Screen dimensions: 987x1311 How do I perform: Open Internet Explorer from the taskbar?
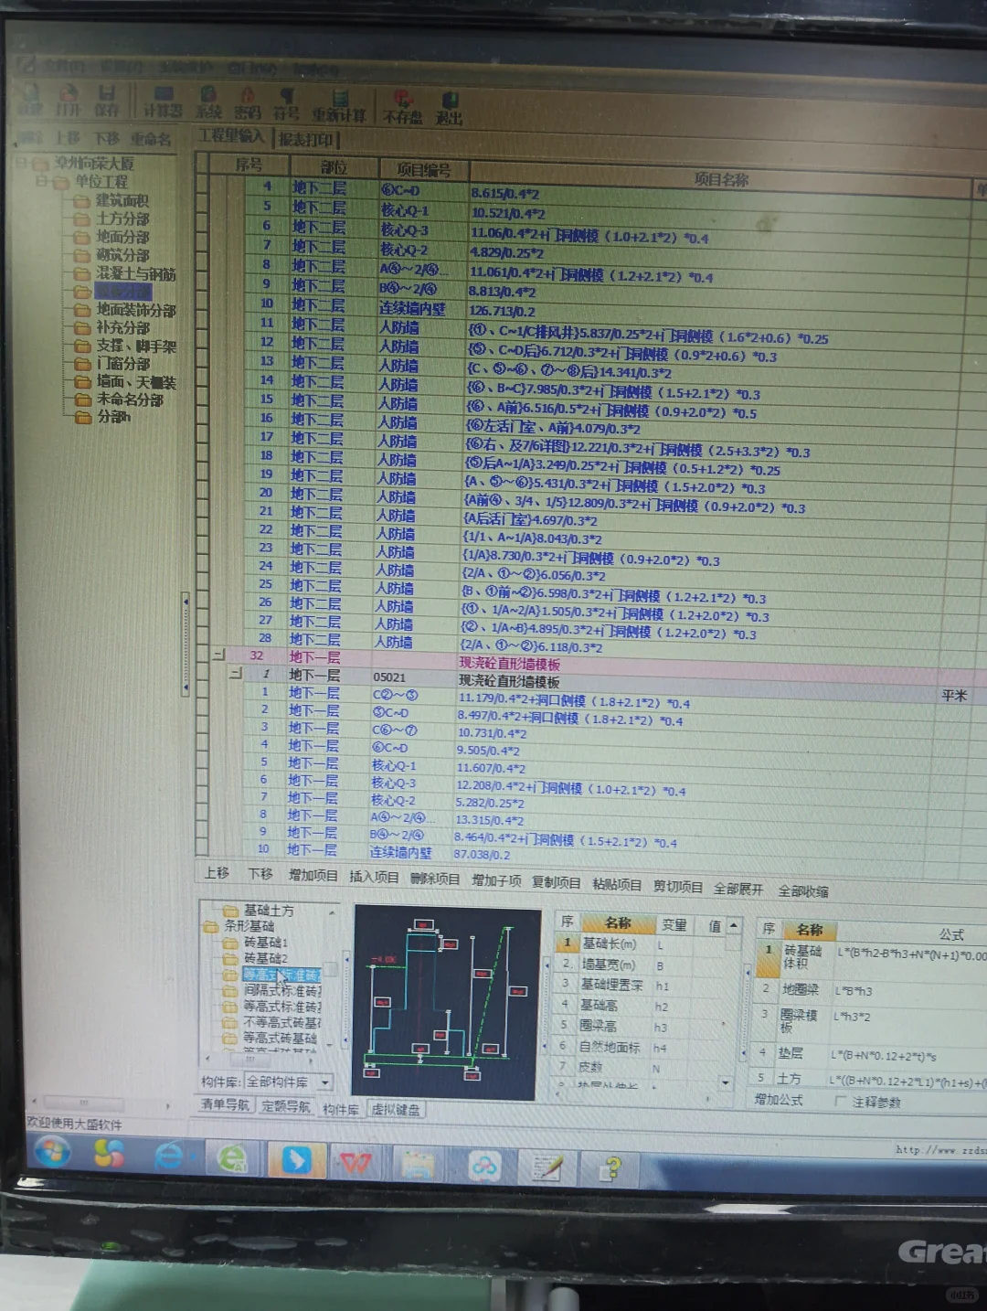point(169,1156)
